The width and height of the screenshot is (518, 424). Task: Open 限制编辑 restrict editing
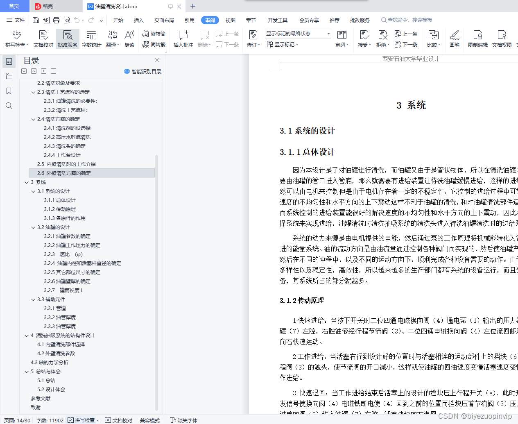point(478,39)
